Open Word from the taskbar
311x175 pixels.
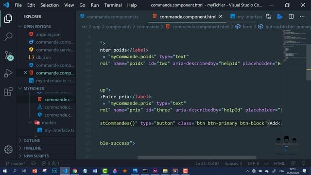pyautogui.click(x=95, y=171)
